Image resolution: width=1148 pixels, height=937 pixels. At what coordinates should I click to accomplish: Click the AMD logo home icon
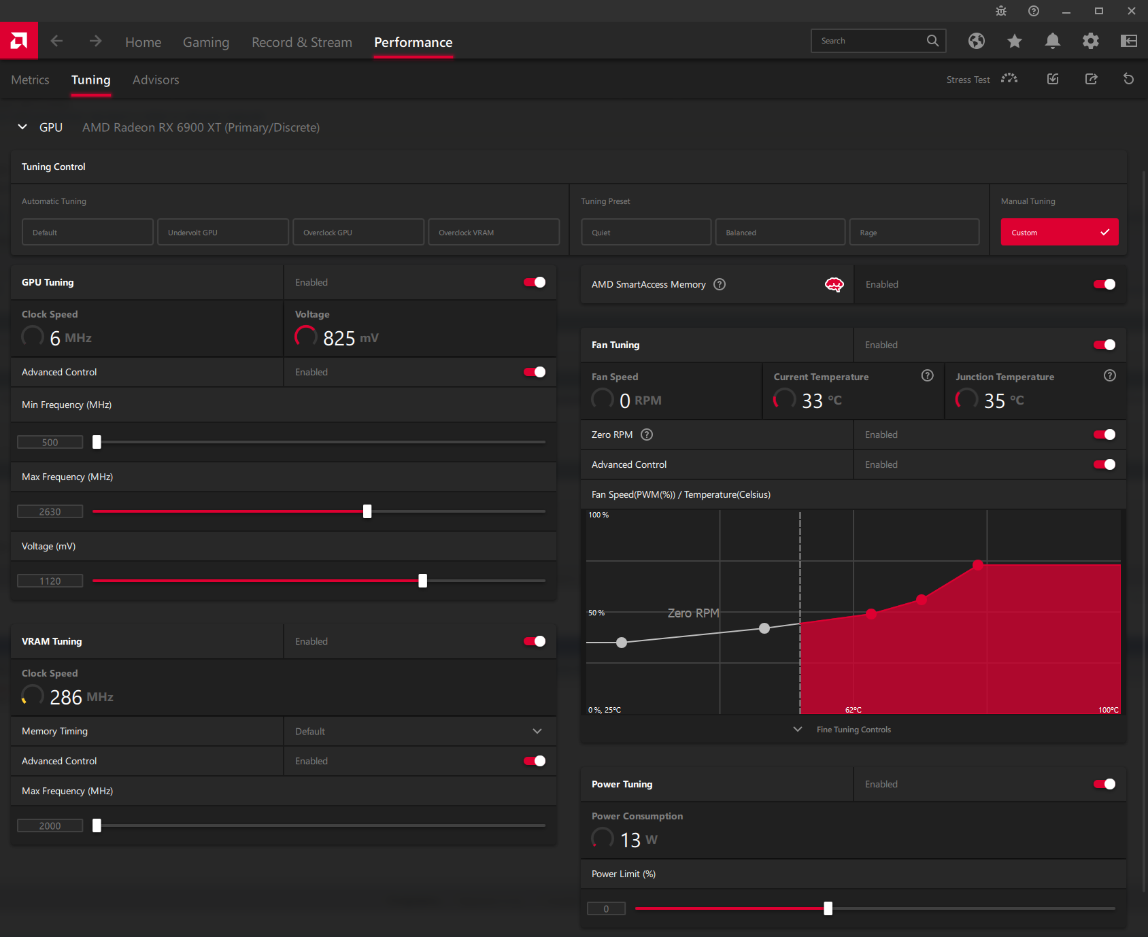[x=19, y=41]
